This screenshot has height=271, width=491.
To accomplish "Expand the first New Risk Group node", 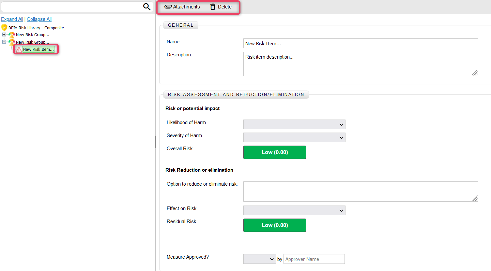I will [4, 35].
